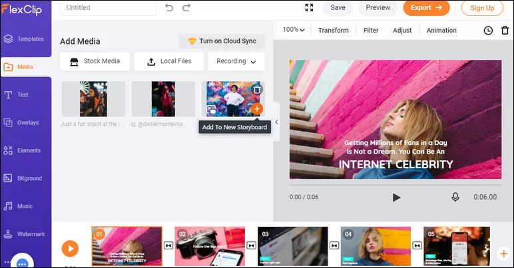Open the Transform options

pos(334,30)
